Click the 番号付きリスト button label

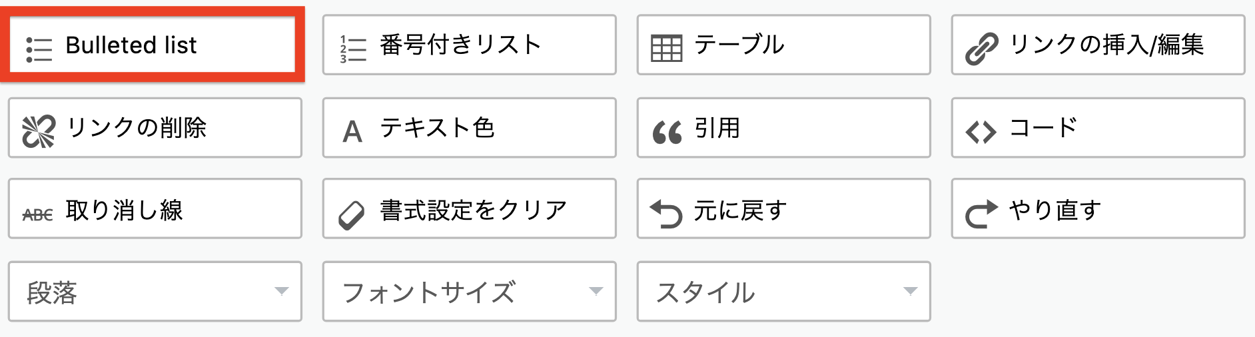460,45
